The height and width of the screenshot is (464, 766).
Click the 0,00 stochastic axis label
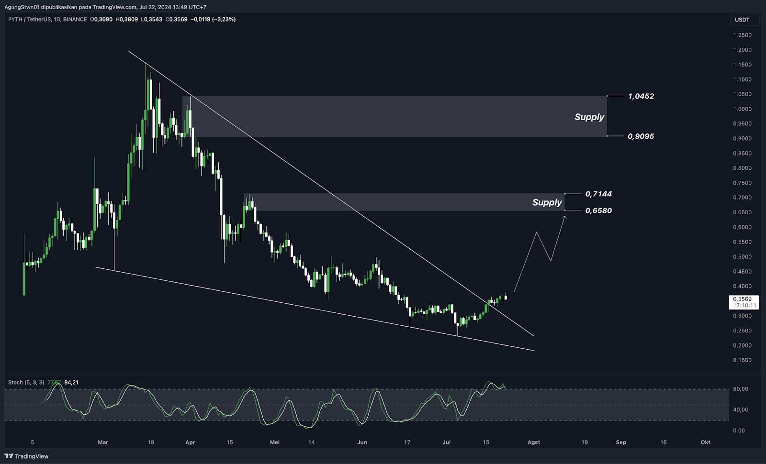point(739,431)
